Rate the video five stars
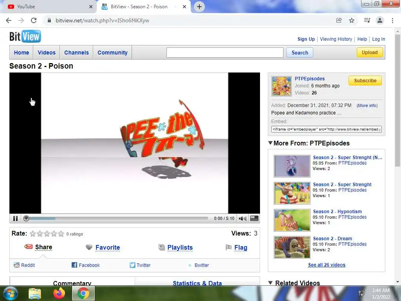 [x=61, y=234]
